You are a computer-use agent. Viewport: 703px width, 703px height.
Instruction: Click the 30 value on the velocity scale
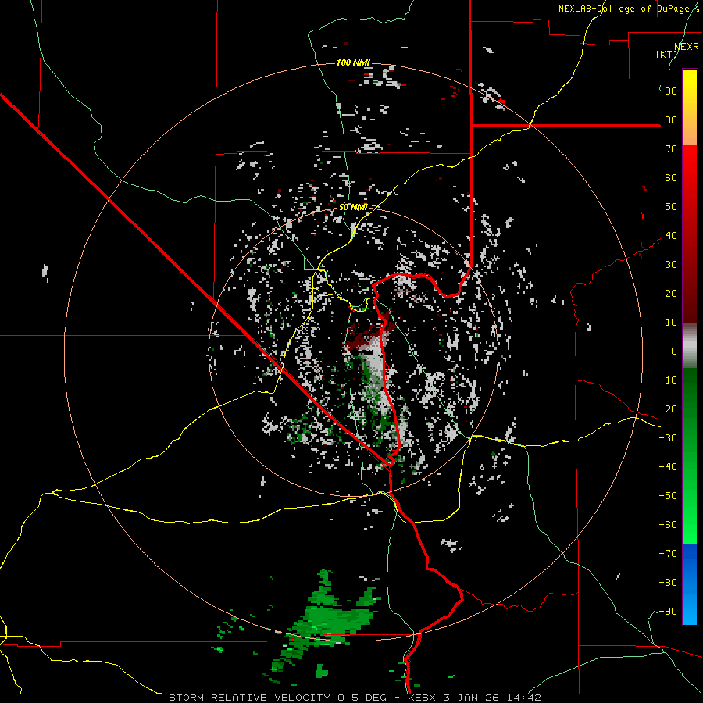671,265
